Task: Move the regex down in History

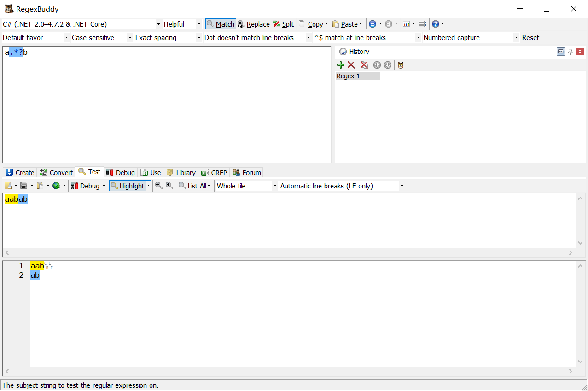Action: pyautogui.click(x=388, y=65)
